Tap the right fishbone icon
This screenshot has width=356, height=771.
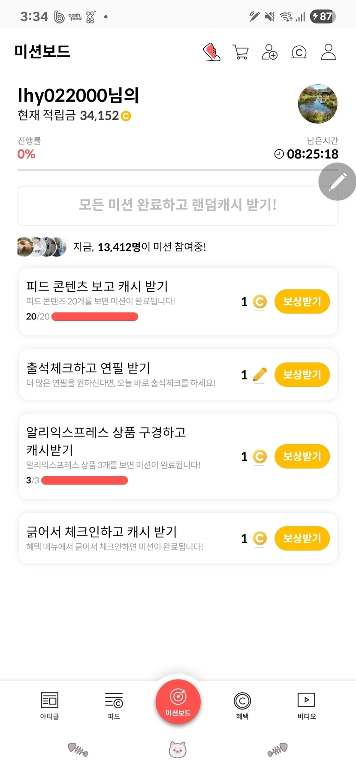pyautogui.click(x=278, y=750)
